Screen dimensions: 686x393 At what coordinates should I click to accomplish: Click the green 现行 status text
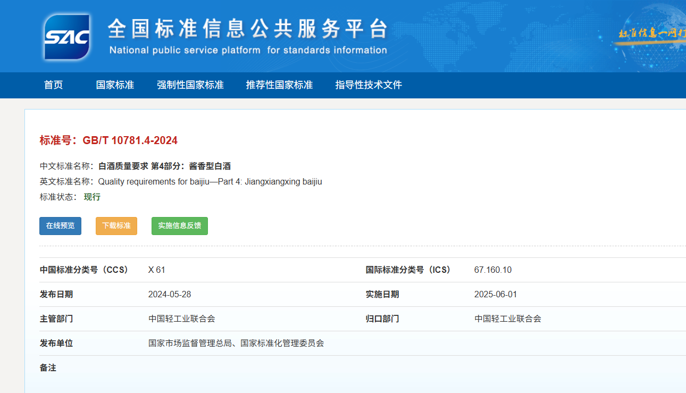(x=92, y=197)
